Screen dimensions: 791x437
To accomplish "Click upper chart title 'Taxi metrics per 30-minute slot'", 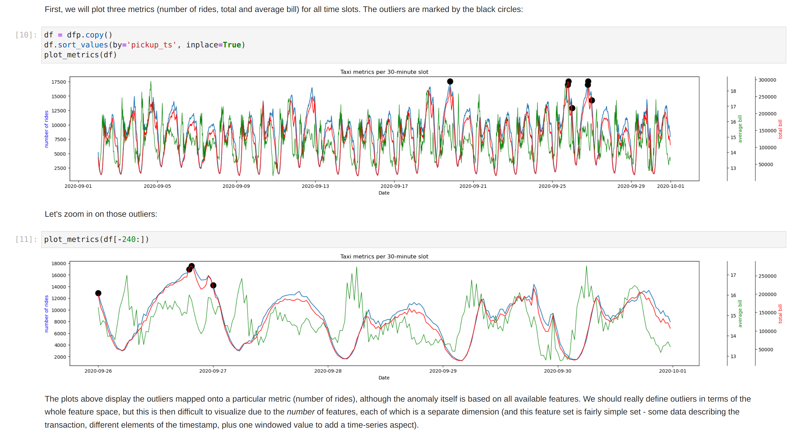I will pos(384,72).
